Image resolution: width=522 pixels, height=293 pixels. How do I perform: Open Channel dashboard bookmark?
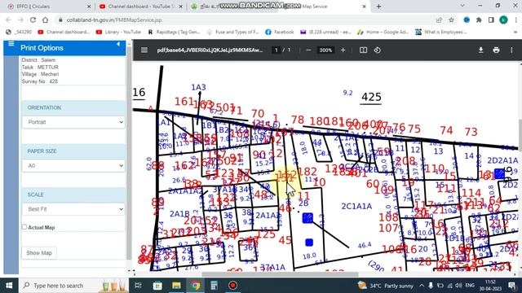click(64, 33)
